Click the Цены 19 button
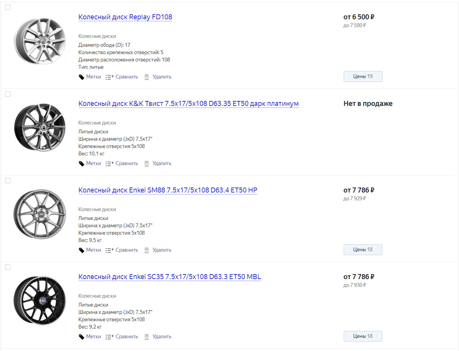 click(363, 77)
